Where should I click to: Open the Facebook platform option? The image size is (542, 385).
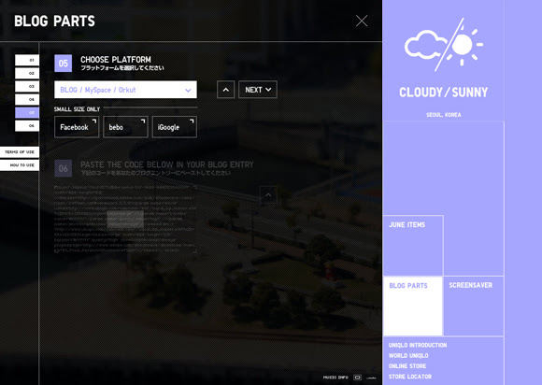tap(77, 127)
